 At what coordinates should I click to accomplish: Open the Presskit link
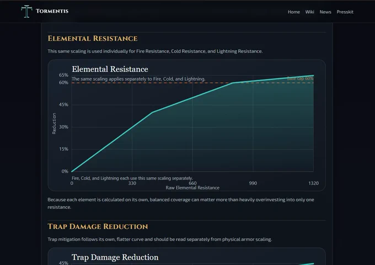345,12
